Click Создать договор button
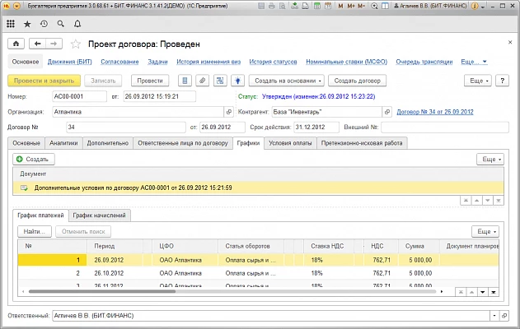520x329 pixels. (x=357, y=81)
